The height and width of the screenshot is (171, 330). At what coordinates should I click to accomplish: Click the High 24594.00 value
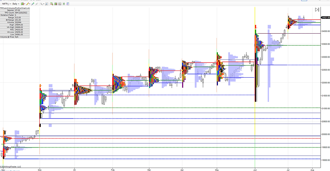point(22,25)
